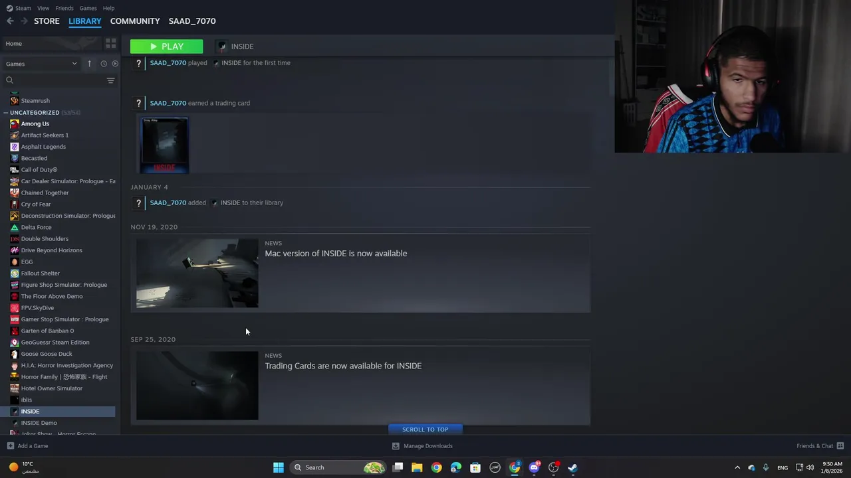The width and height of the screenshot is (851, 478).
Task: Click GeoGuessr Steam Edition icon
Action: click(15, 343)
